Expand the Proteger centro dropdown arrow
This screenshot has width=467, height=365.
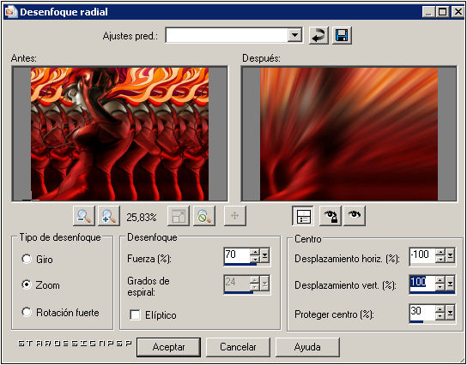[451, 312]
